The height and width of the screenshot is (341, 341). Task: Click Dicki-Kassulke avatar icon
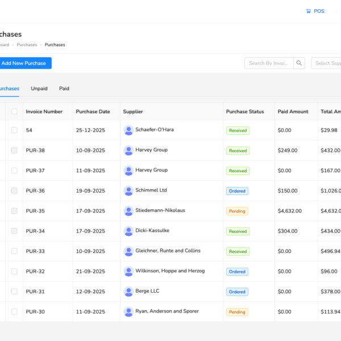coord(128,231)
